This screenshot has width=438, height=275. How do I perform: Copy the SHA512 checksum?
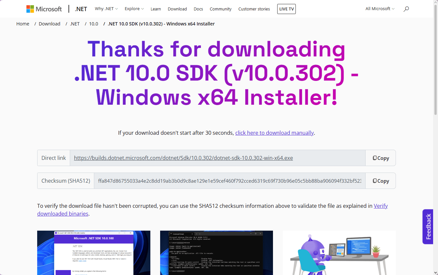point(381,181)
